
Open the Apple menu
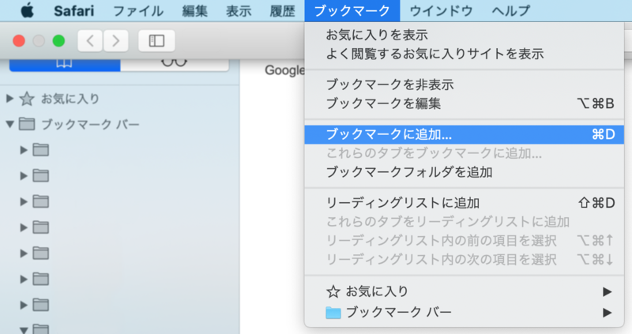click(27, 10)
